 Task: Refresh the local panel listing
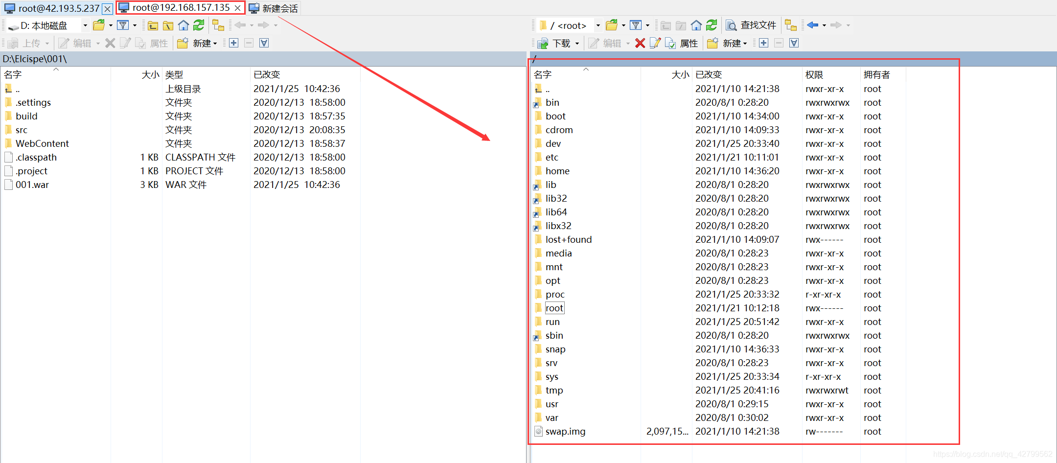[199, 25]
